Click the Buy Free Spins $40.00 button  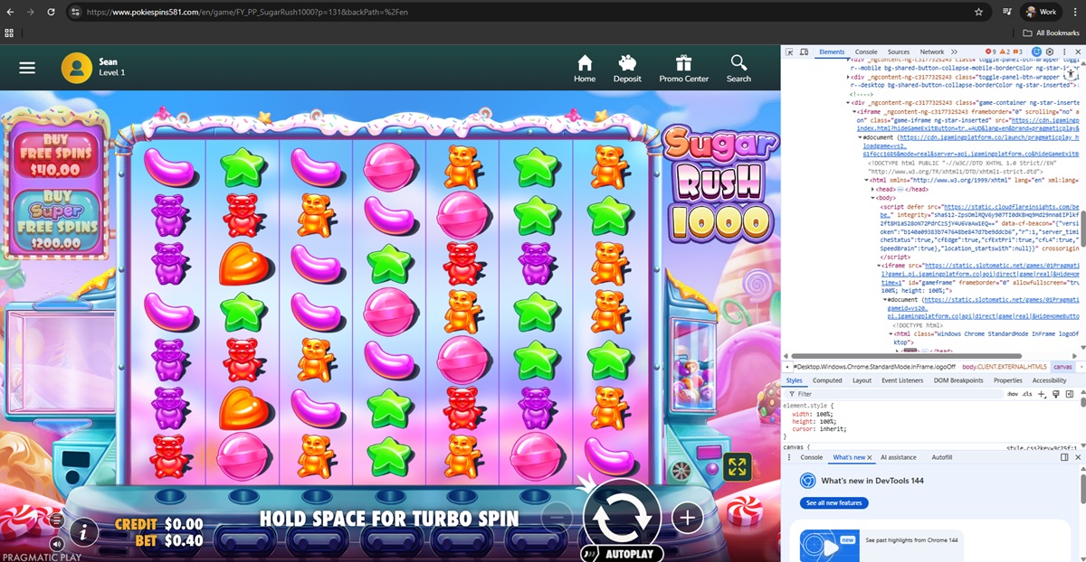tap(55, 155)
